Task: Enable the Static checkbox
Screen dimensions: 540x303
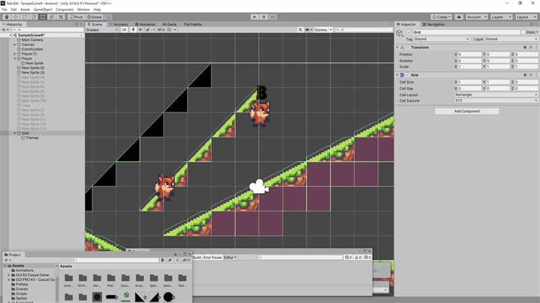Action: click(x=523, y=32)
